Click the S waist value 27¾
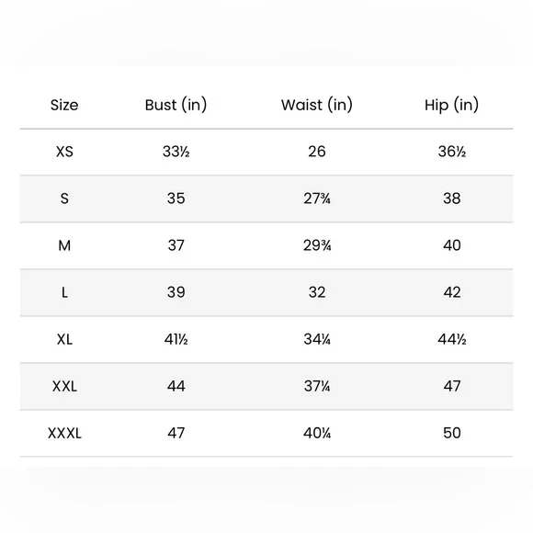Image resolution: width=533 pixels, height=533 pixels. pyautogui.click(x=317, y=198)
